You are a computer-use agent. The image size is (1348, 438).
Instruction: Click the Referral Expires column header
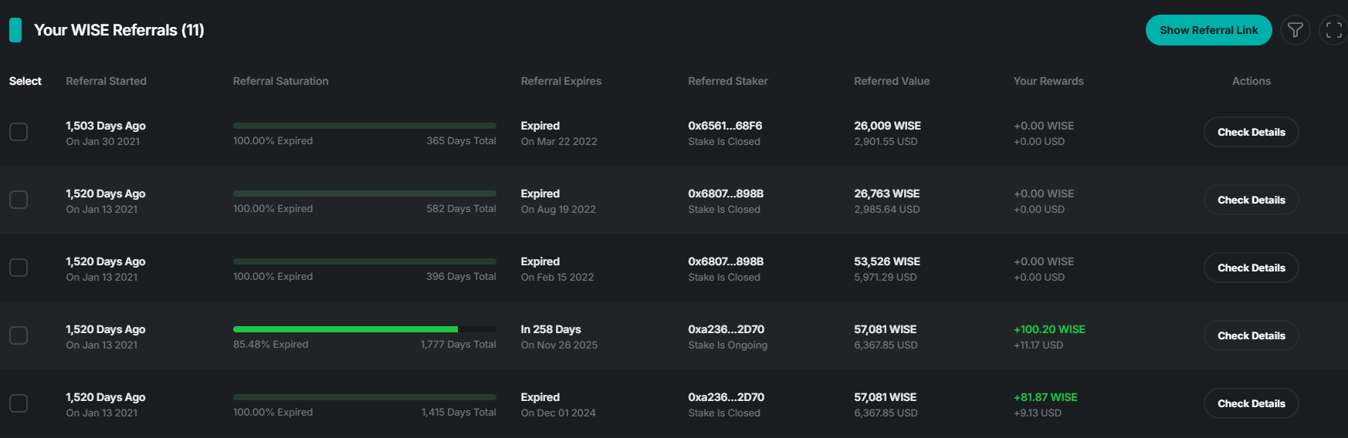click(561, 81)
